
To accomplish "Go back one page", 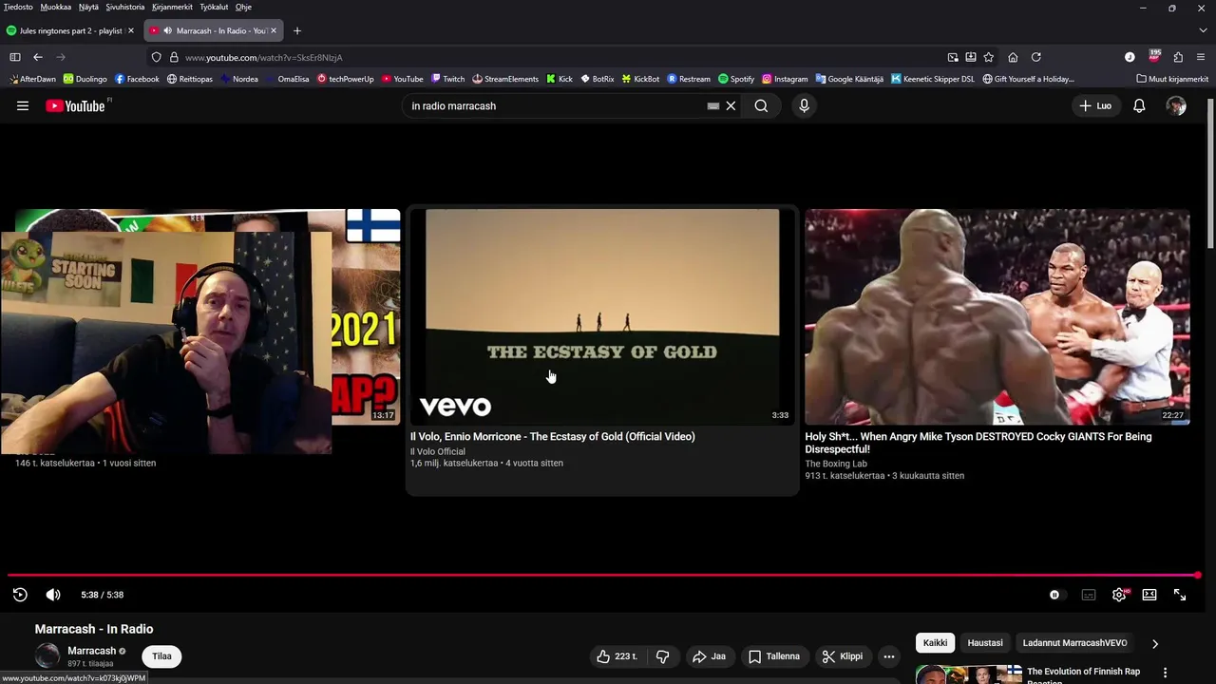I will [37, 57].
